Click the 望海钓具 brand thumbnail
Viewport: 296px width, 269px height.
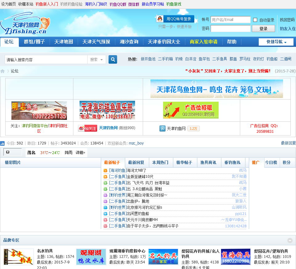236,257
